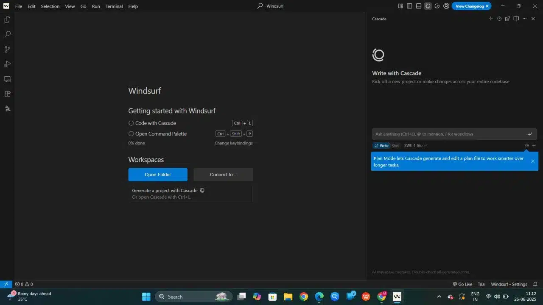Open the Run menu
543x305 pixels.
[x=96, y=6]
